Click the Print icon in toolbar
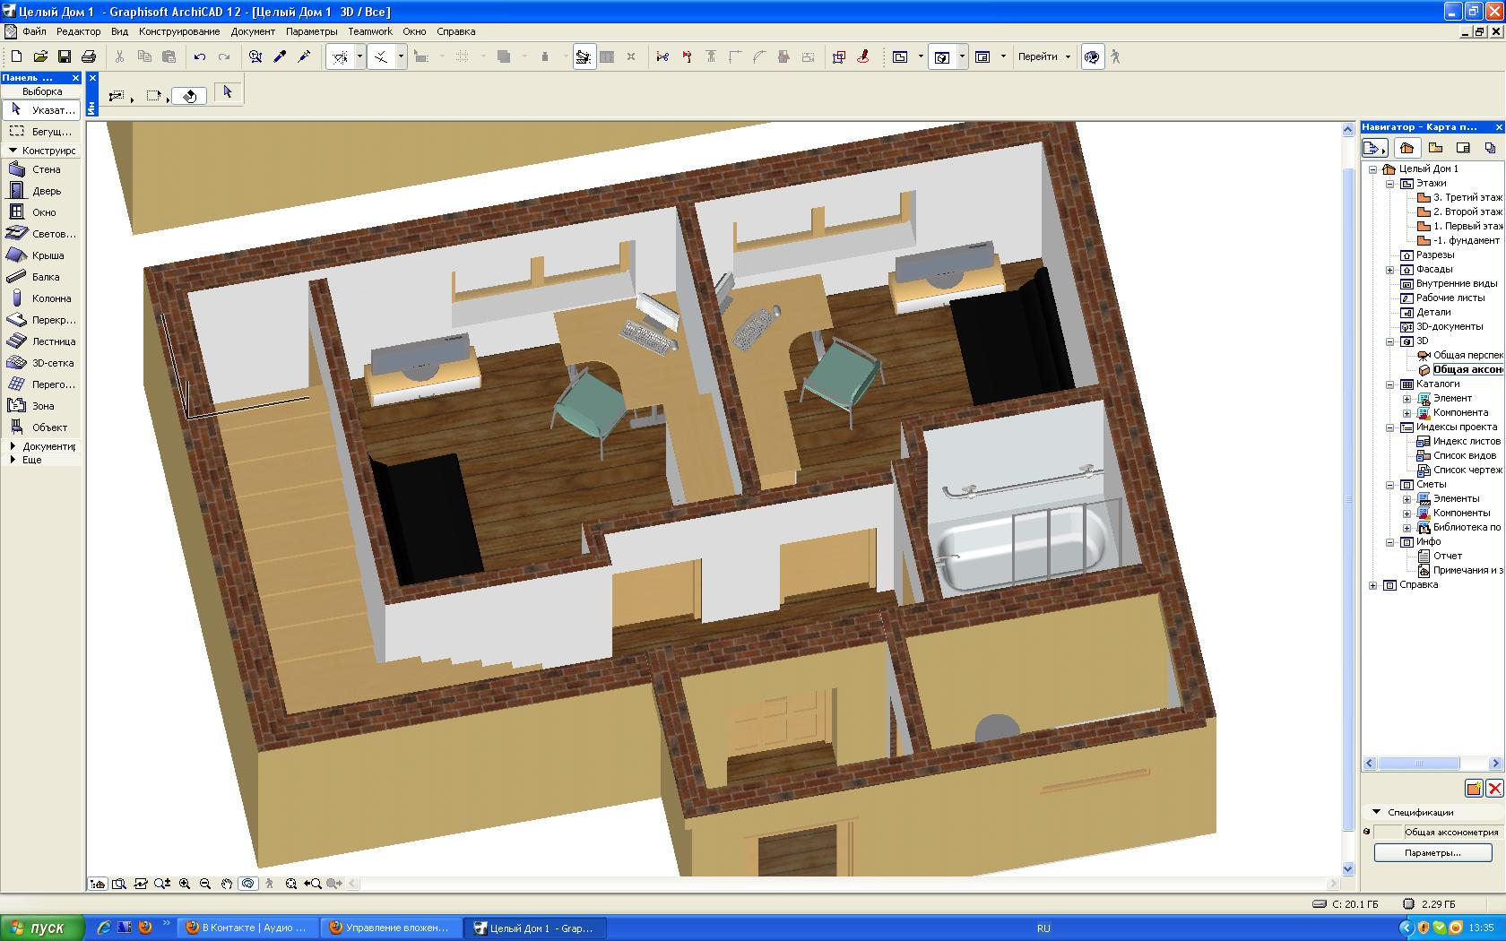 coord(89,56)
